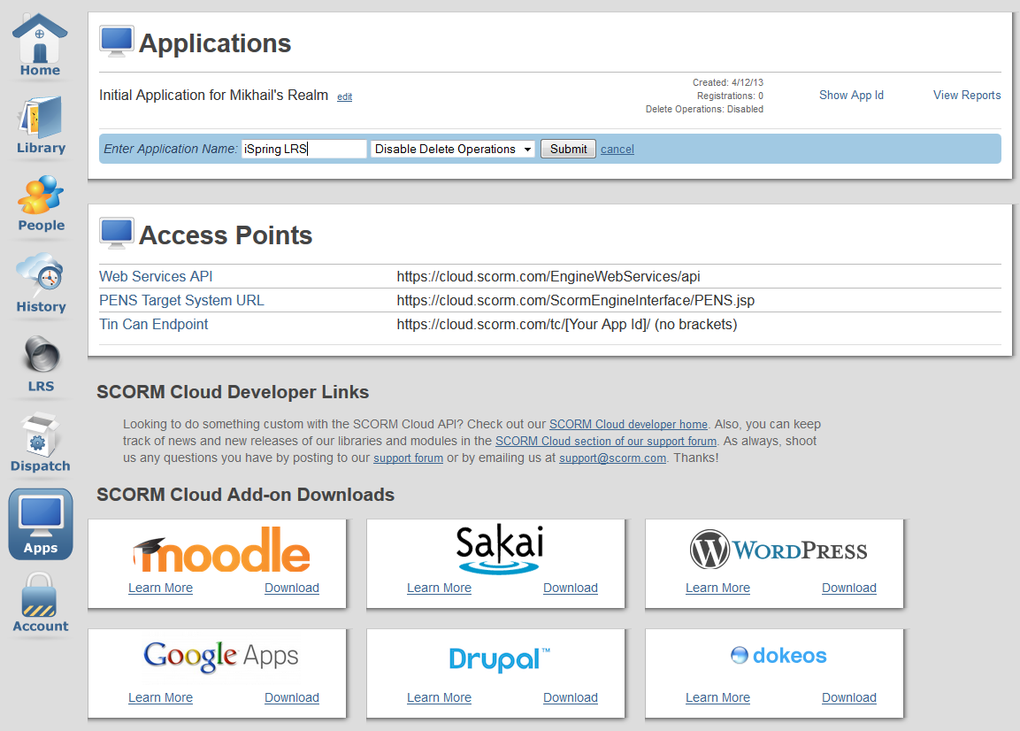Open the support forum link
This screenshot has width=1020, height=731.
(x=408, y=458)
